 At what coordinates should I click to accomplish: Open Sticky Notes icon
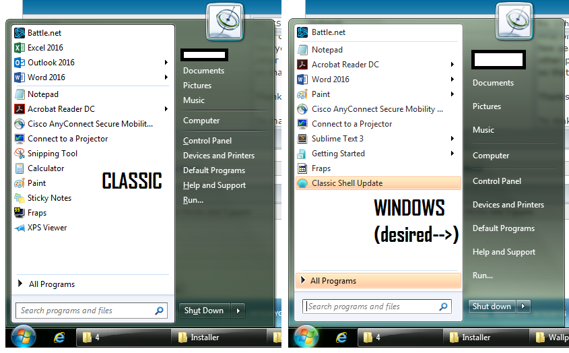coord(20,198)
